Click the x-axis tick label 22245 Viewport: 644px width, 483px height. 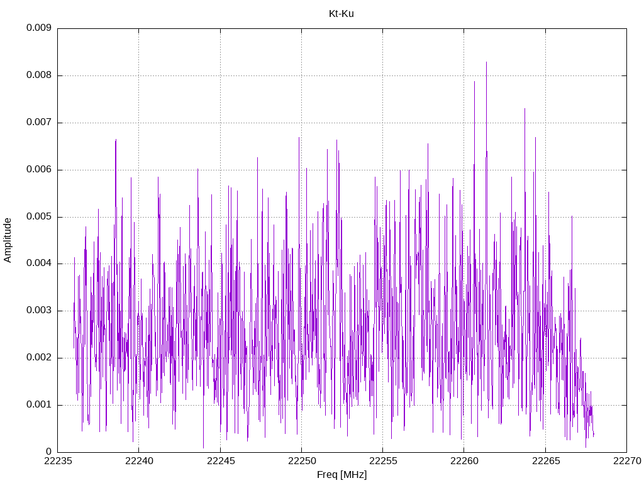tap(221, 461)
